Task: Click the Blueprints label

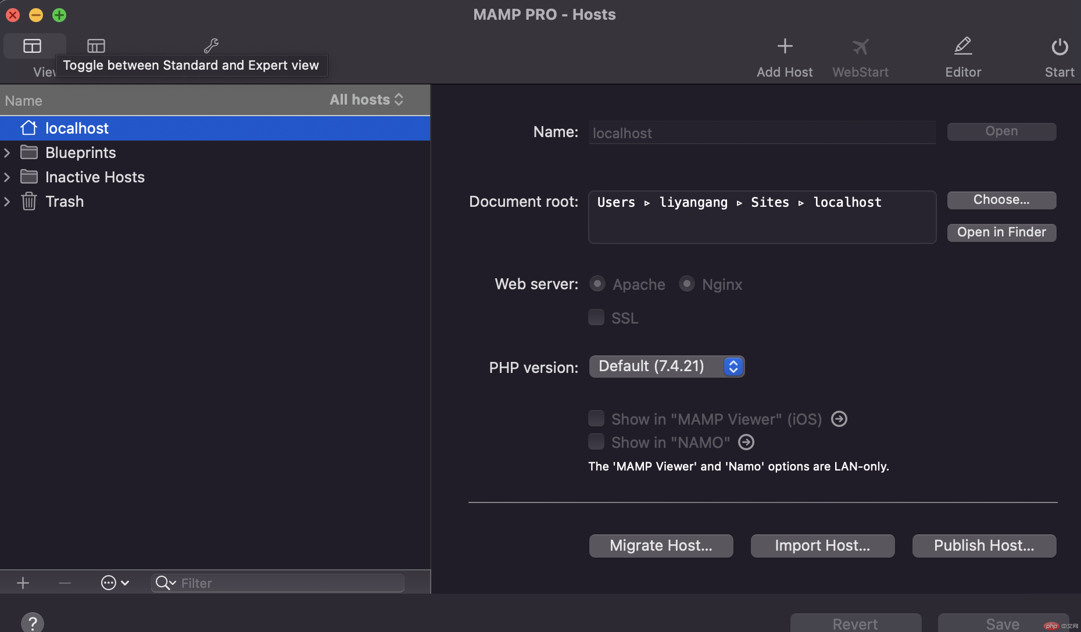Action: (x=81, y=153)
